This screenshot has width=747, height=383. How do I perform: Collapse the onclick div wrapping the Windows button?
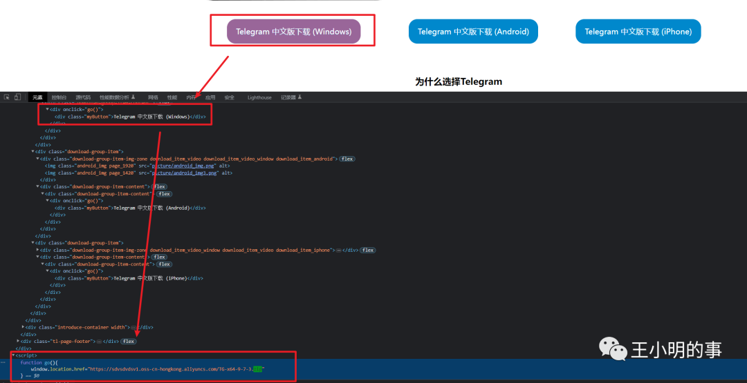tap(47, 109)
